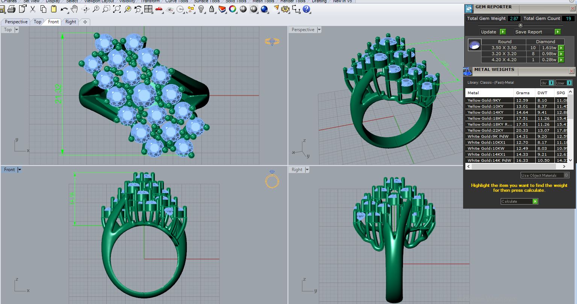This screenshot has width=577, height=304.
Task: Close the Metal Weights panel
Action: point(572,71)
